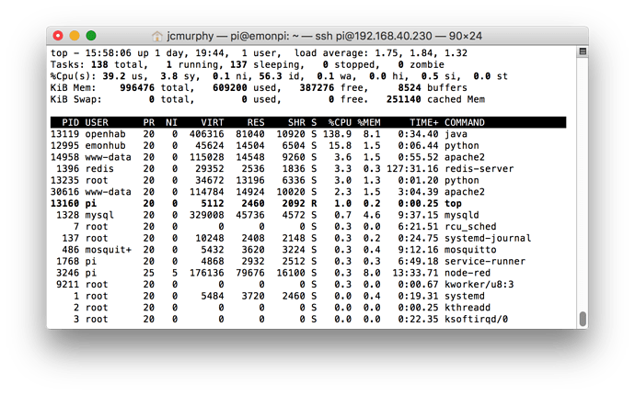Click the 996476 total memory value
This screenshot has height=395, width=635.
point(137,88)
